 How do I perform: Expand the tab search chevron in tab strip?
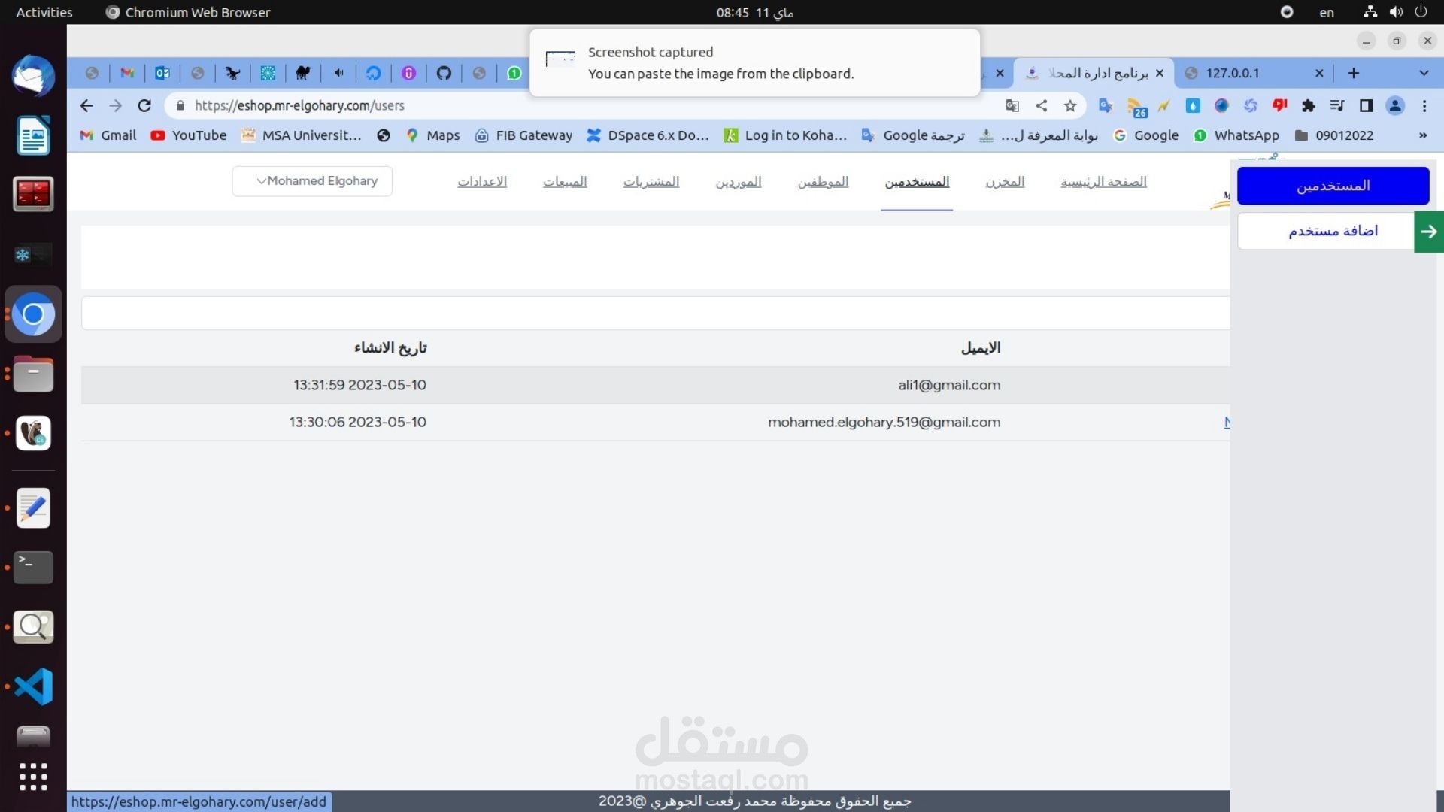(1424, 73)
